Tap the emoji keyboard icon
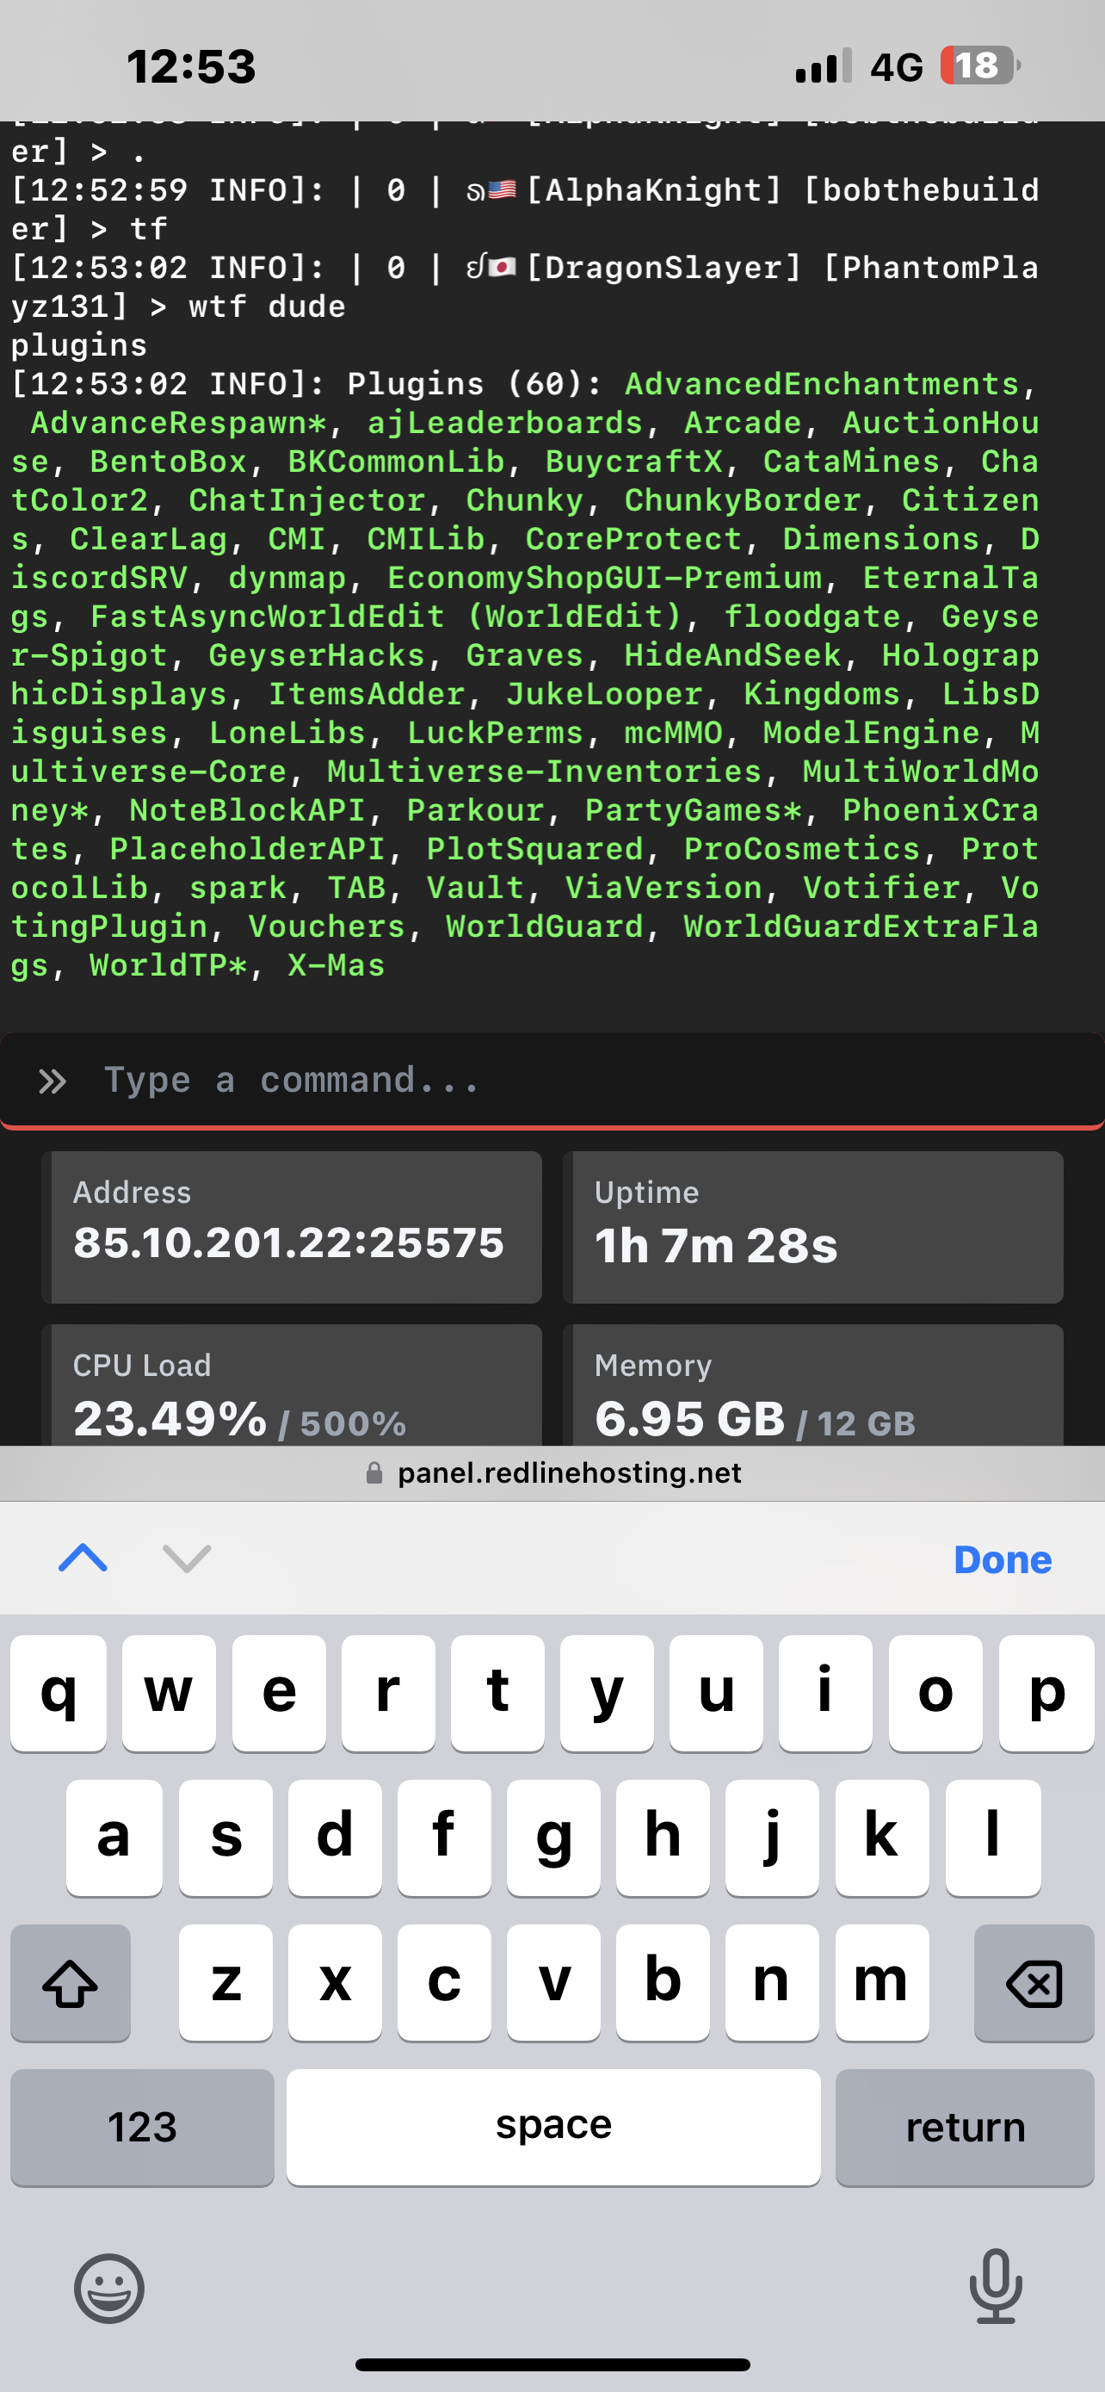The height and width of the screenshot is (2392, 1105). pos(108,2287)
